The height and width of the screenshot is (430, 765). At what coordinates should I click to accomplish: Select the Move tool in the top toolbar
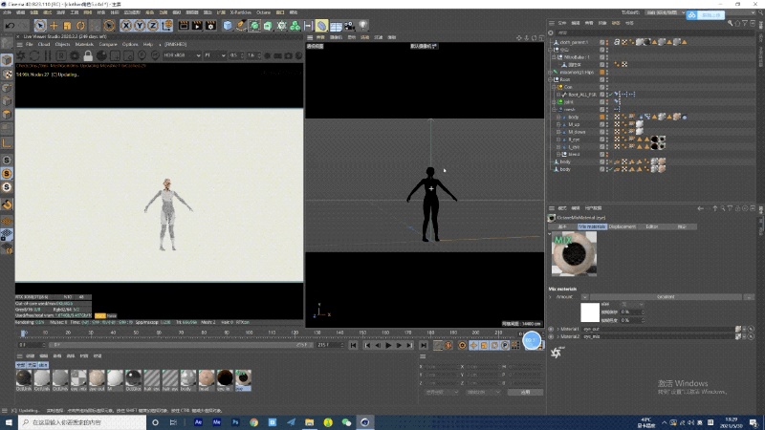54,25
